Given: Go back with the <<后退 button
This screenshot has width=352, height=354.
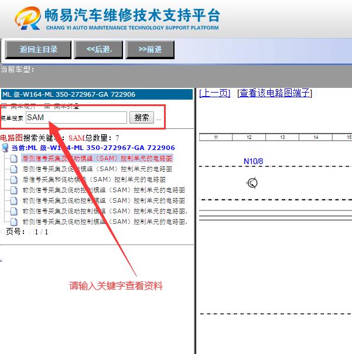Looking at the screenshot, I should pos(98,50).
